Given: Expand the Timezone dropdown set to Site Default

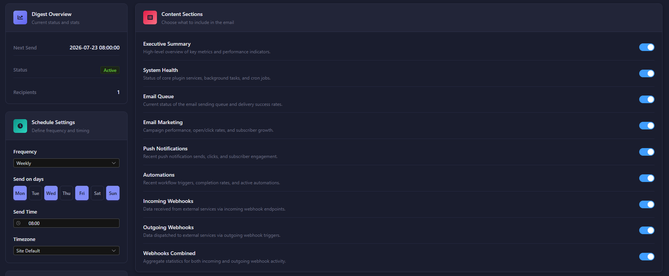Looking at the screenshot, I should 66,251.
